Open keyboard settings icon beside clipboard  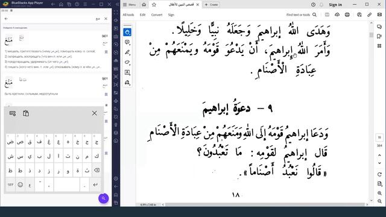coord(13,113)
